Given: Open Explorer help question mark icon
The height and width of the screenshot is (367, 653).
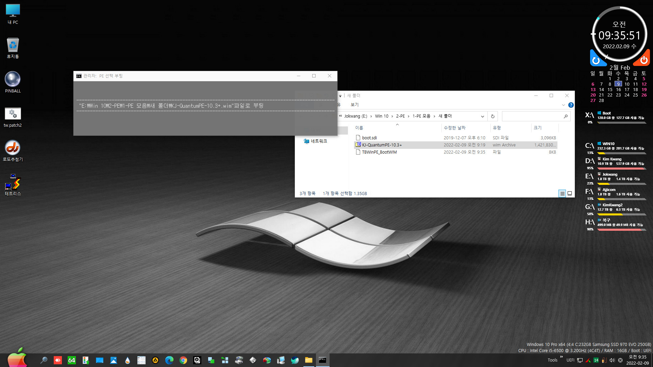Looking at the screenshot, I should pyautogui.click(x=571, y=105).
